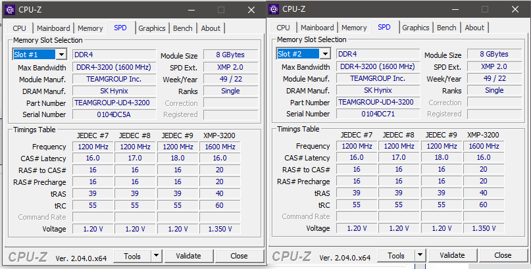Open the Mainboard tab in left window
The height and width of the screenshot is (269, 531).
(x=53, y=28)
